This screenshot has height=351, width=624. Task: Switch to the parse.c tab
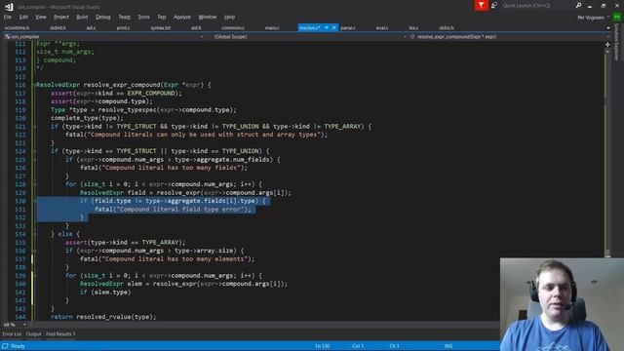tap(348, 28)
